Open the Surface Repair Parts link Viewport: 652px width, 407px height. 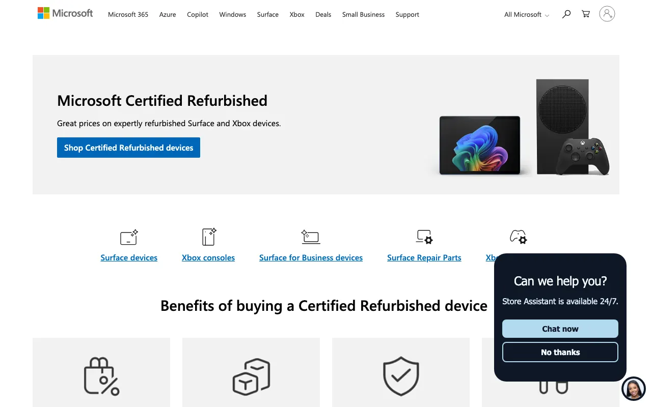[424, 258]
